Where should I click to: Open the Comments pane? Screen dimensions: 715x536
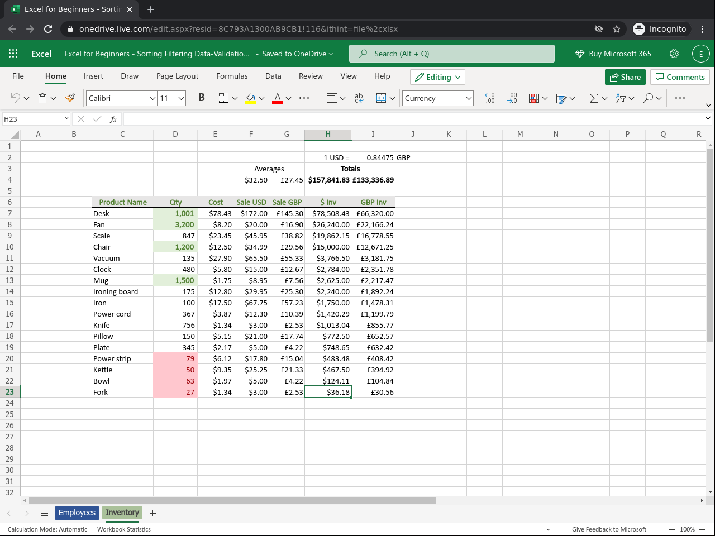pos(680,77)
